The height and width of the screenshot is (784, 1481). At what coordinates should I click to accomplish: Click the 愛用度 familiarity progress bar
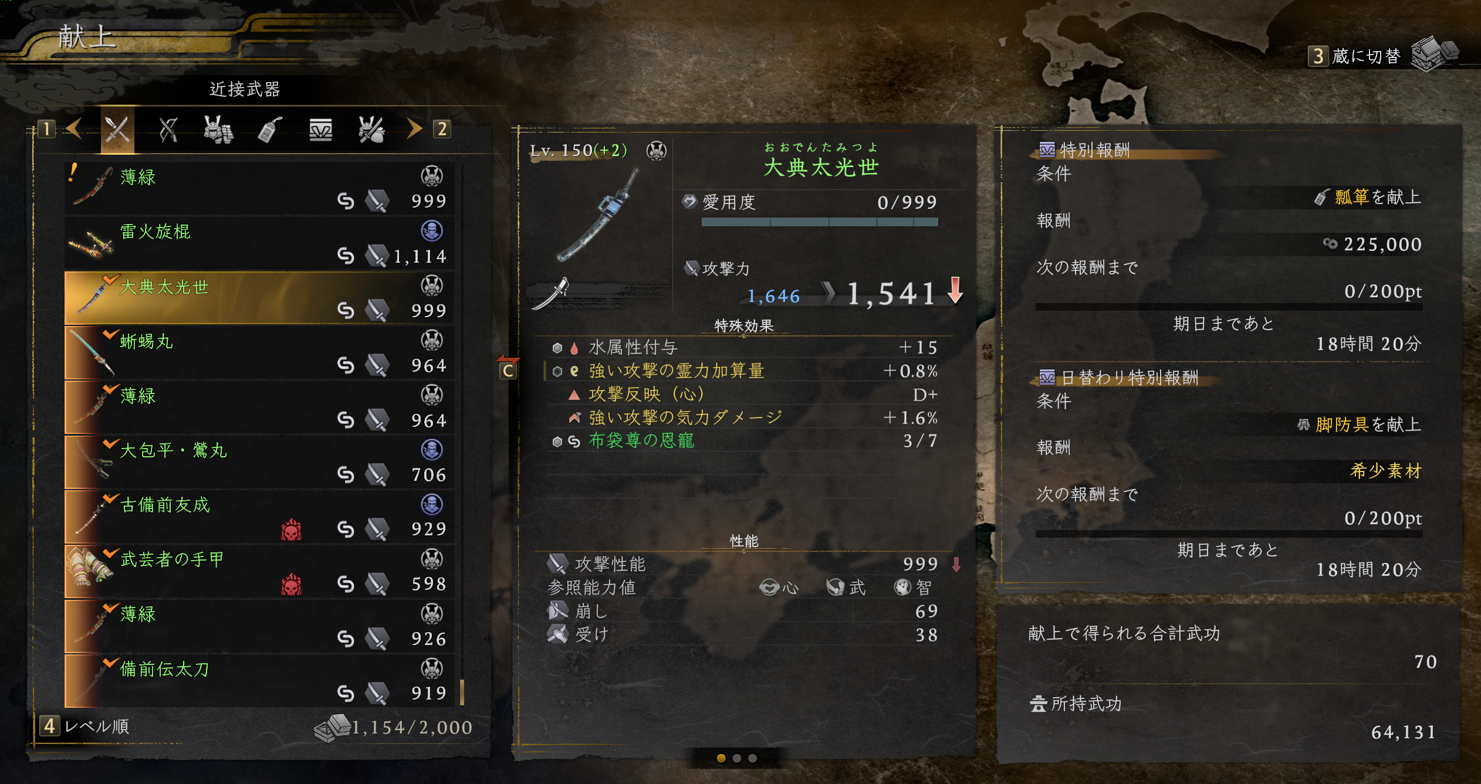[820, 222]
